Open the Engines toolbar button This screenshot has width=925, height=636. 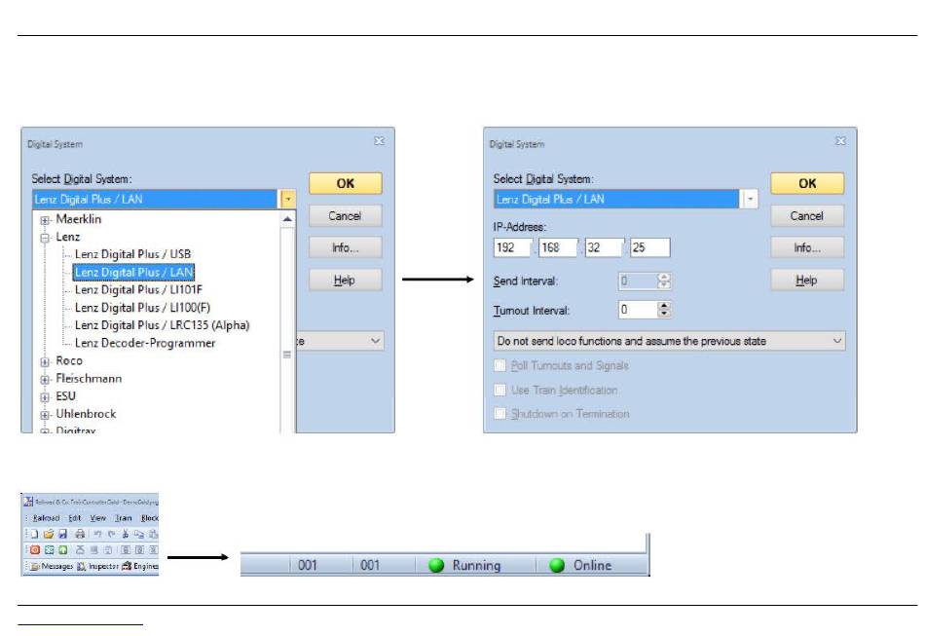pos(140,567)
